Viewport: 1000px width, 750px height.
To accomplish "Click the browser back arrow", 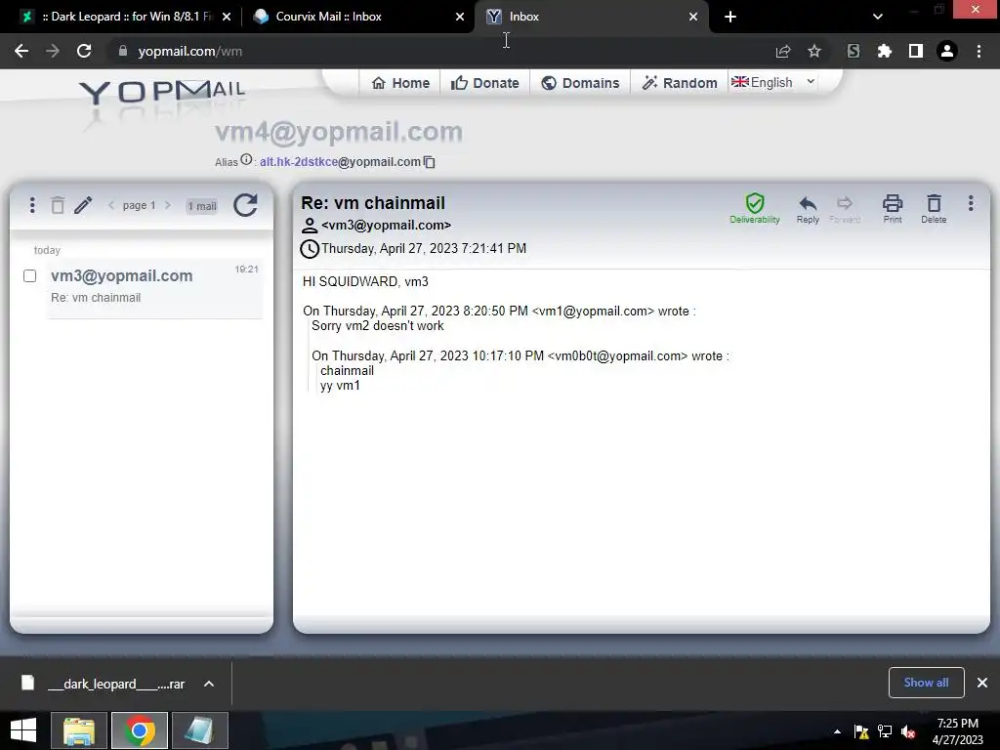I will coord(21,51).
